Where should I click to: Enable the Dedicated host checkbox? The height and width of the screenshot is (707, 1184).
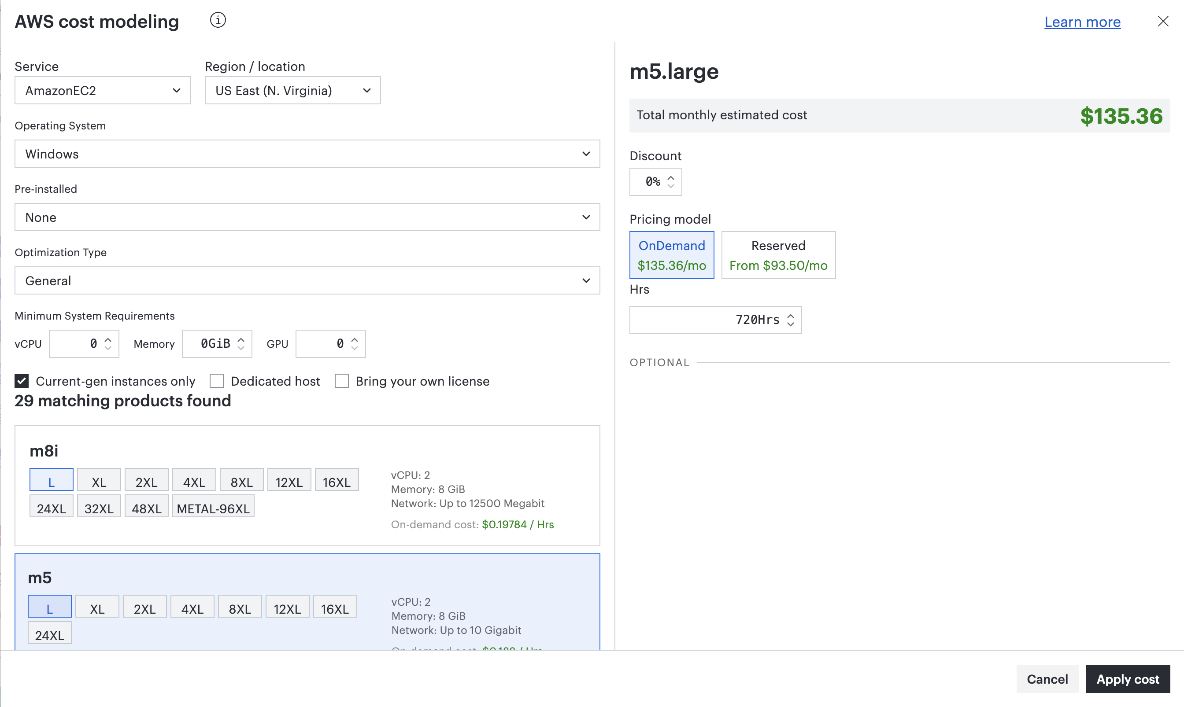coord(217,381)
